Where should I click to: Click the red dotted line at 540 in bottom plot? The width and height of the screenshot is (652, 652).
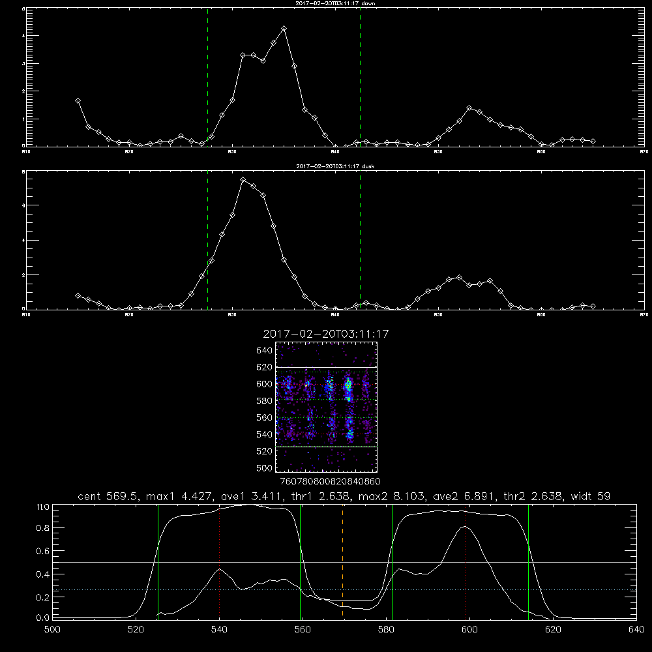click(x=219, y=561)
